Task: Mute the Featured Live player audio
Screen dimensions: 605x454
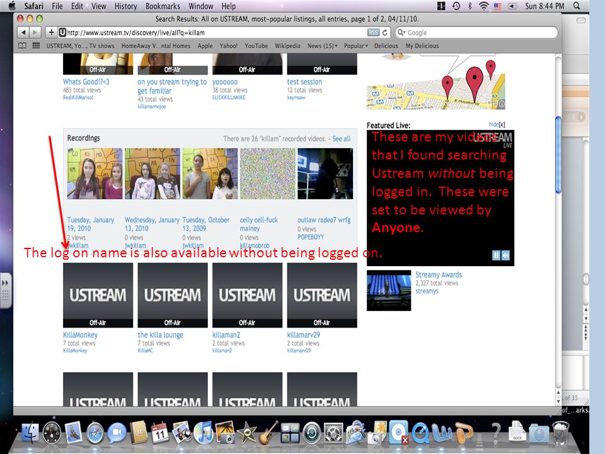Action: click(505, 255)
